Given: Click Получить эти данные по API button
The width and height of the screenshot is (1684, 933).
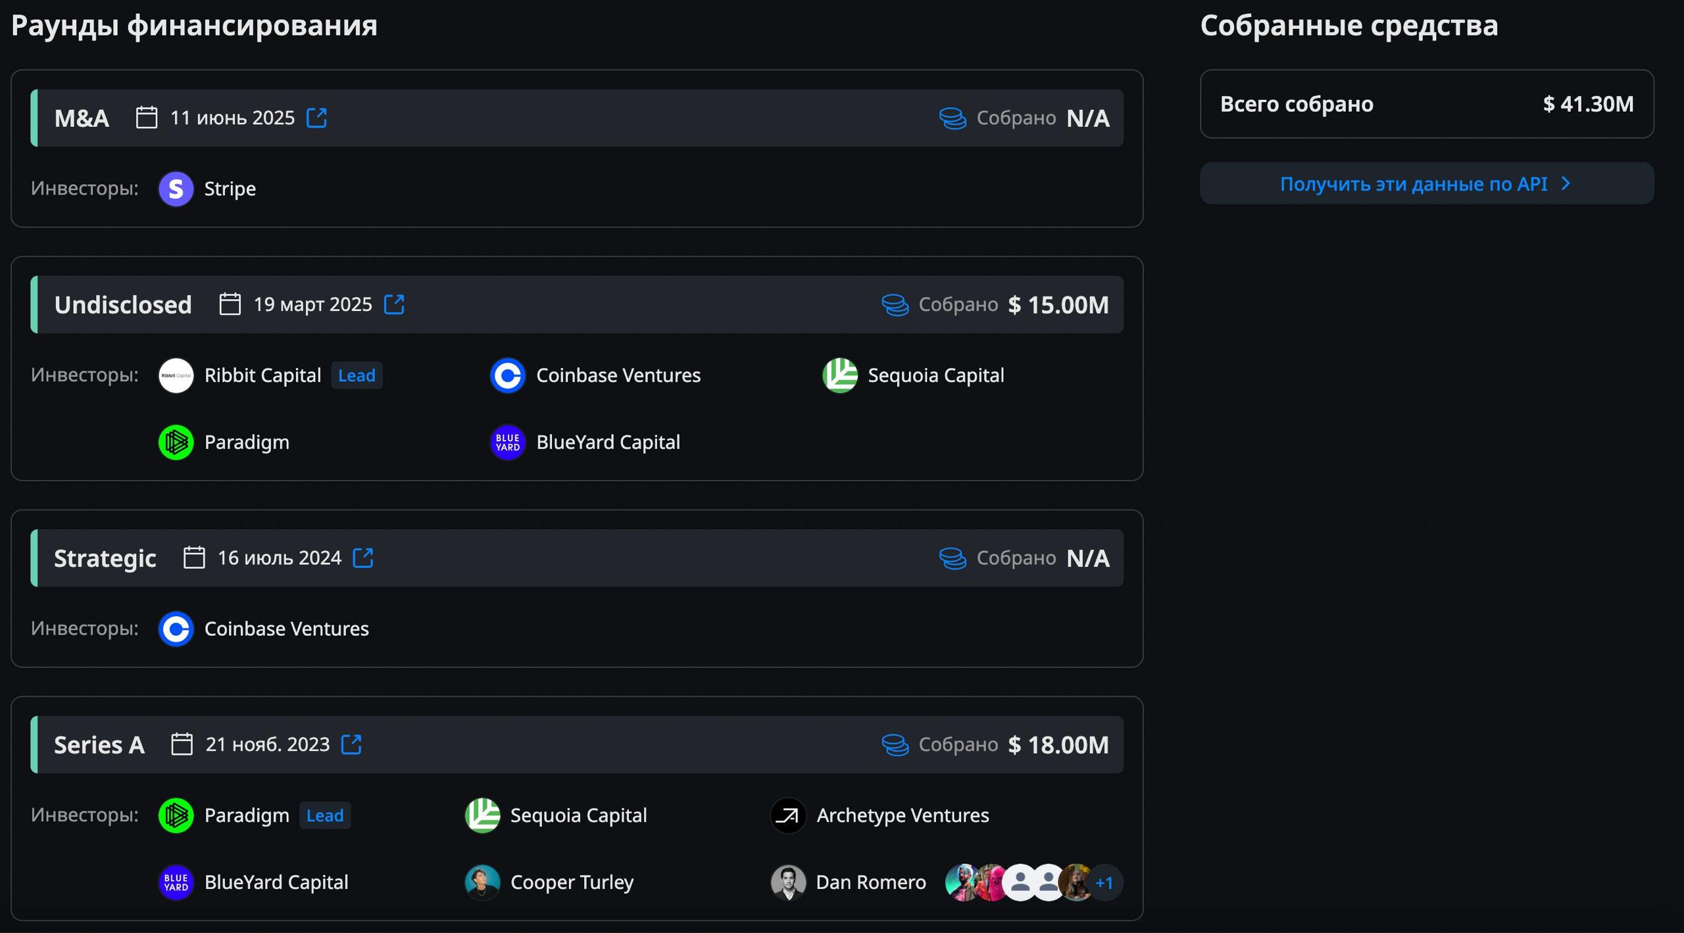Looking at the screenshot, I should click(1426, 183).
